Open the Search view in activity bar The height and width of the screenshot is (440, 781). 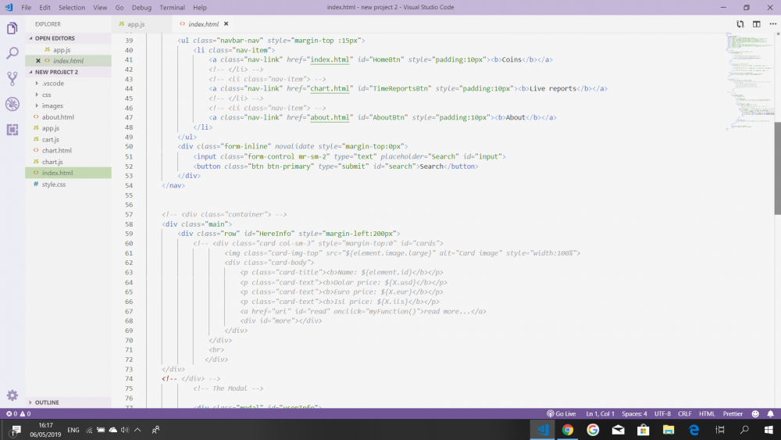tap(12, 53)
